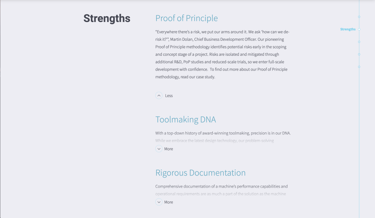
Task: Collapse Proof of Principle using the up-chevron icon
Action: tap(159, 95)
